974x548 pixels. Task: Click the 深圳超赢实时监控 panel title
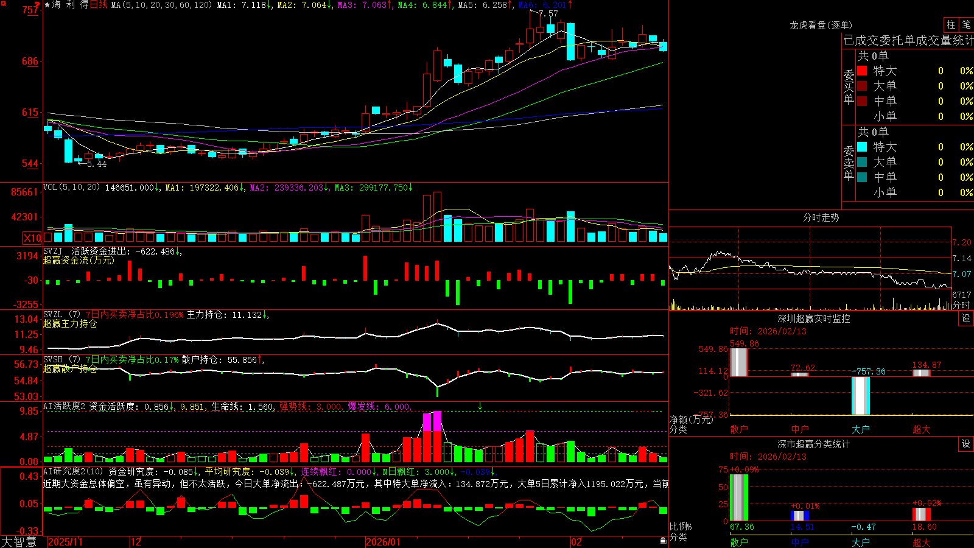813,318
